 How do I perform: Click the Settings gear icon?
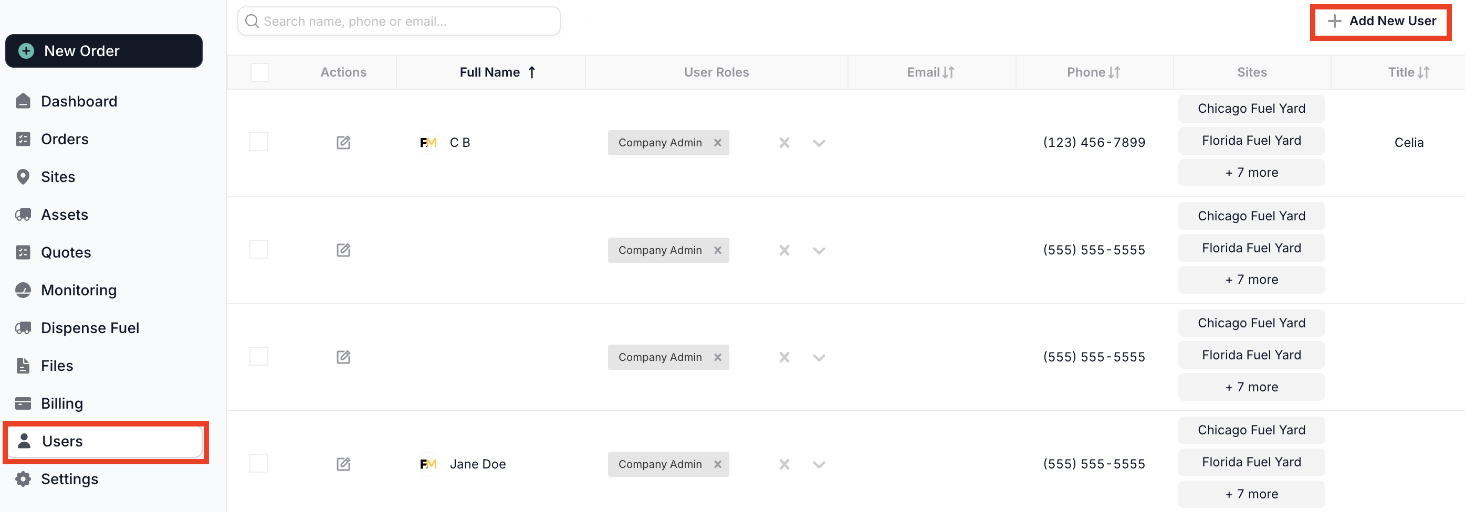23,478
